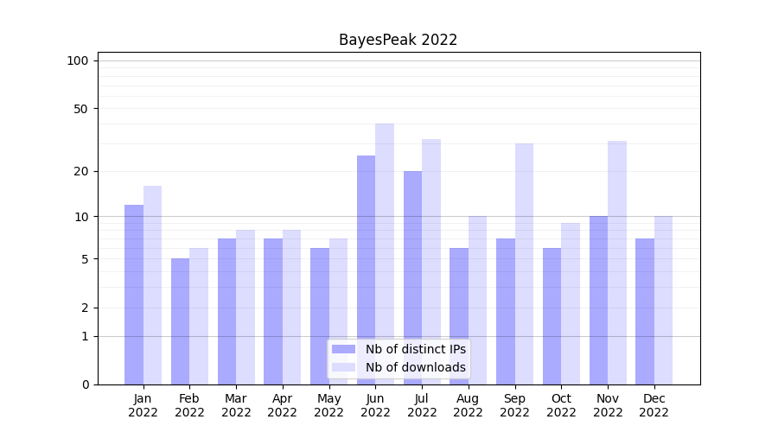Pick the September 2022 downloads bar

tap(524, 264)
